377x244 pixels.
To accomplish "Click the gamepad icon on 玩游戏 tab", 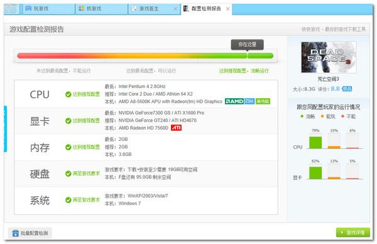I will click(28, 8).
